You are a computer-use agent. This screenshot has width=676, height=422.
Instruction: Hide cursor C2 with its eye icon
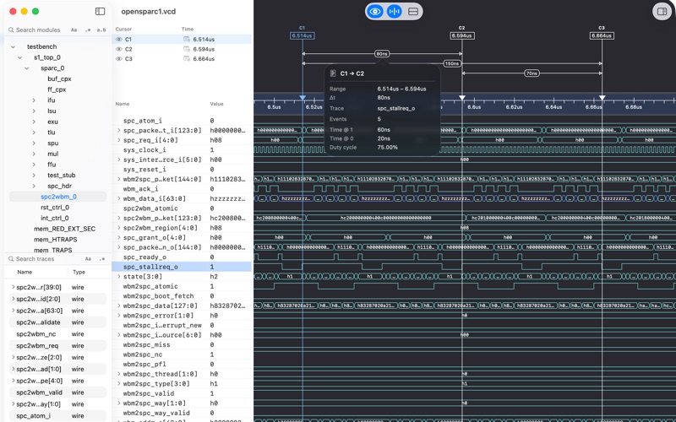[x=119, y=49]
